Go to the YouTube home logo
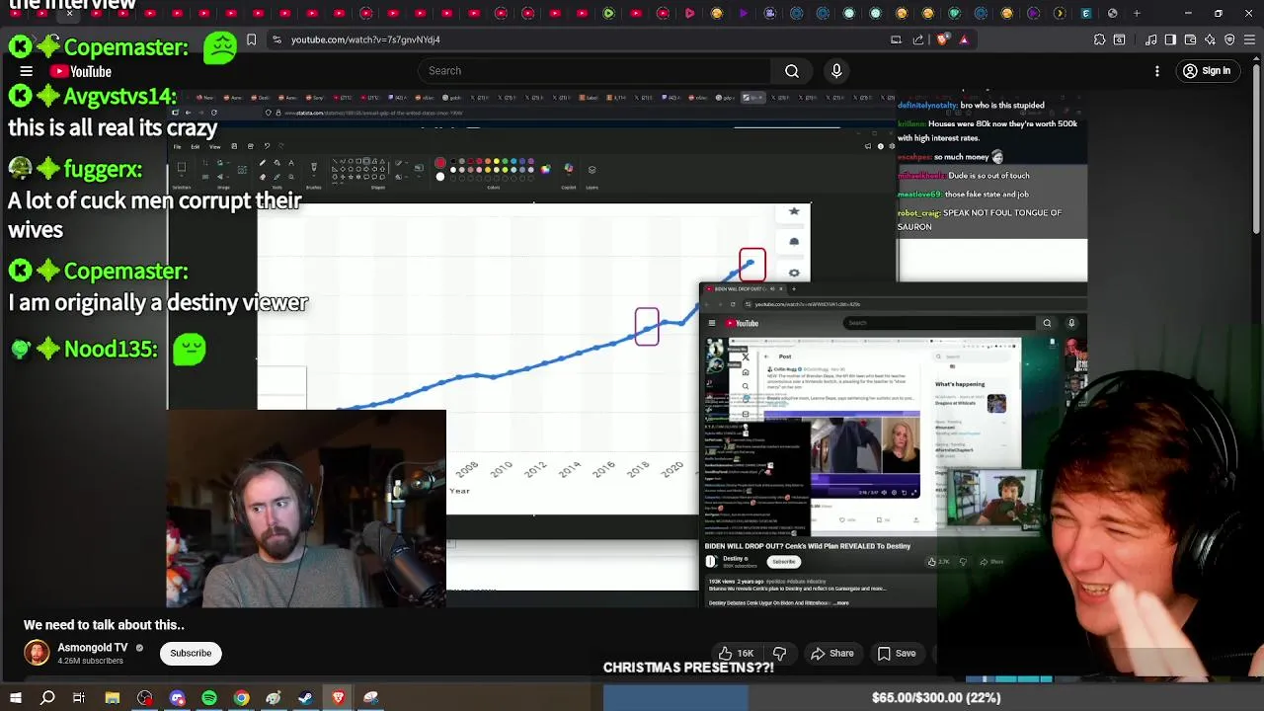 (81, 71)
